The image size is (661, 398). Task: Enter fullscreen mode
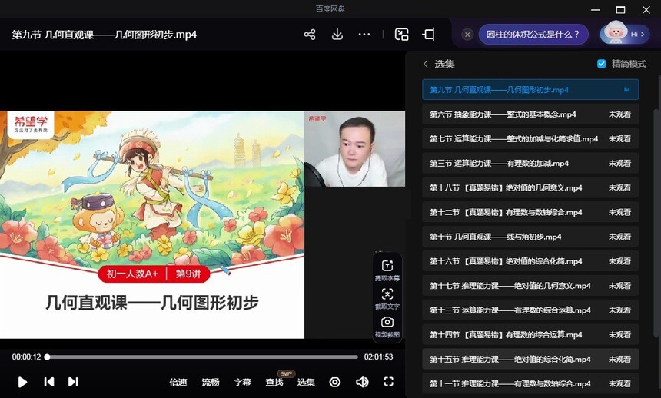pos(389,382)
